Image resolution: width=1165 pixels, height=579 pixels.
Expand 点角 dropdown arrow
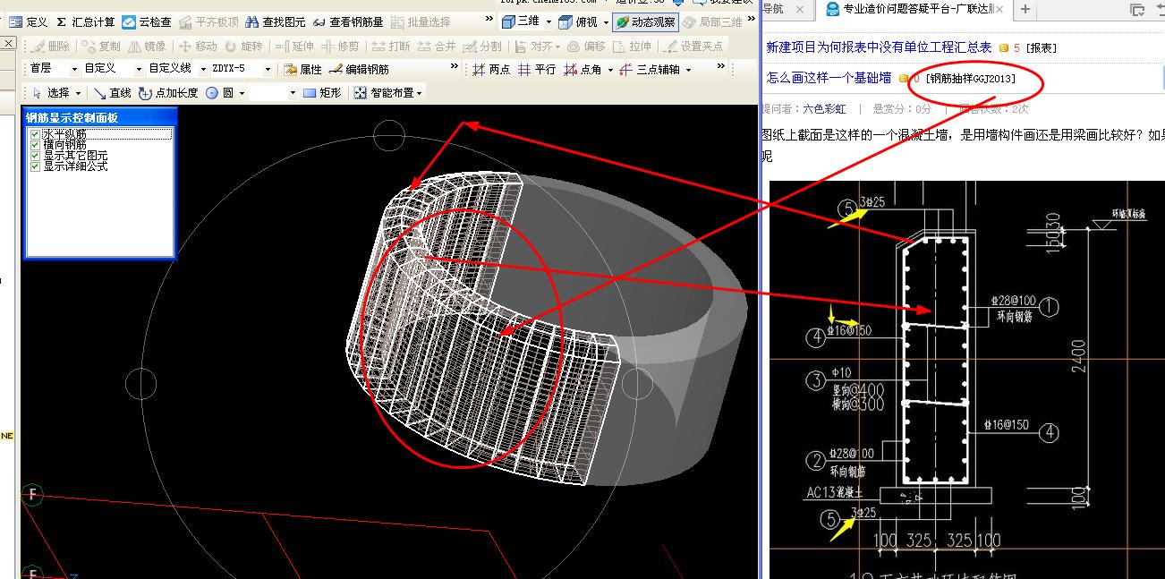tap(610, 69)
